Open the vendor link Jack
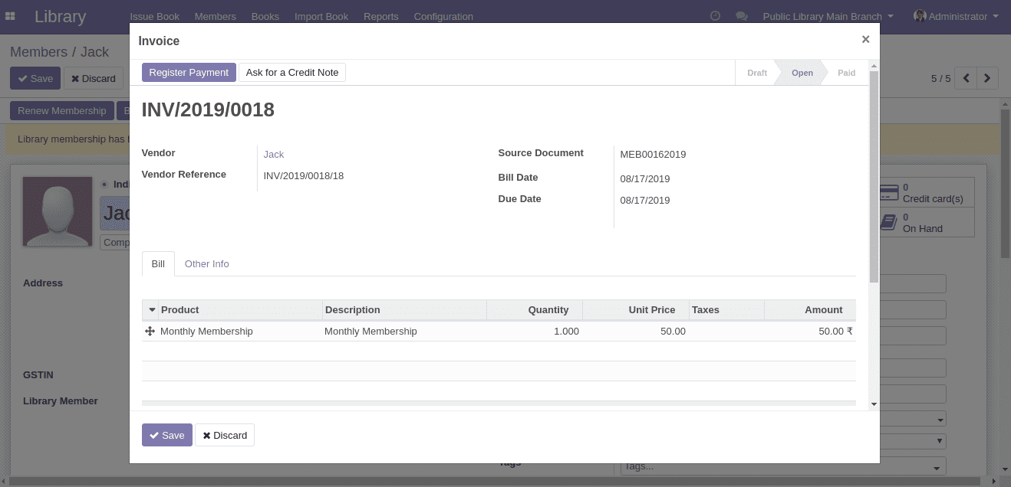The height and width of the screenshot is (487, 1011). (x=274, y=155)
